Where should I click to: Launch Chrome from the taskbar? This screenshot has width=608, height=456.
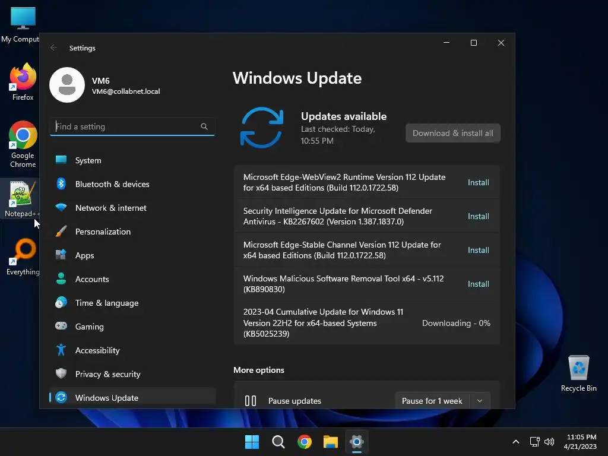pos(305,442)
